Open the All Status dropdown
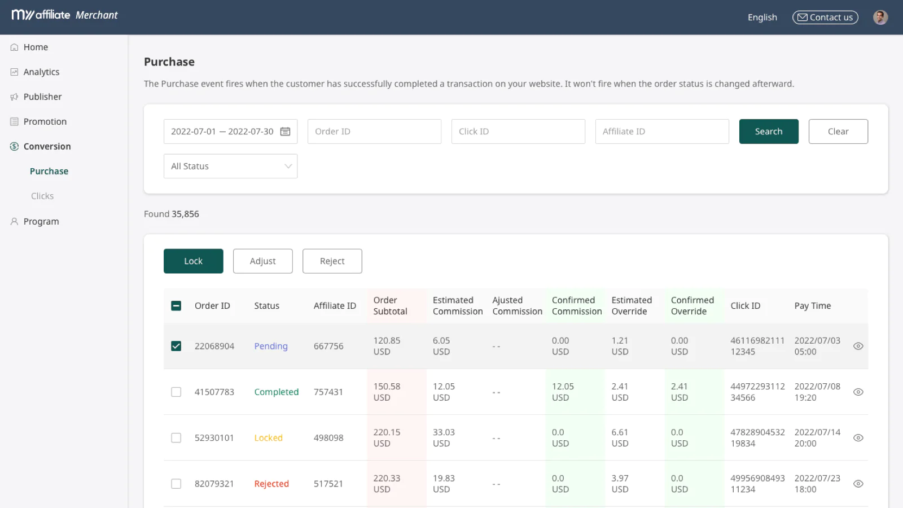This screenshot has height=508, width=903. 230,167
